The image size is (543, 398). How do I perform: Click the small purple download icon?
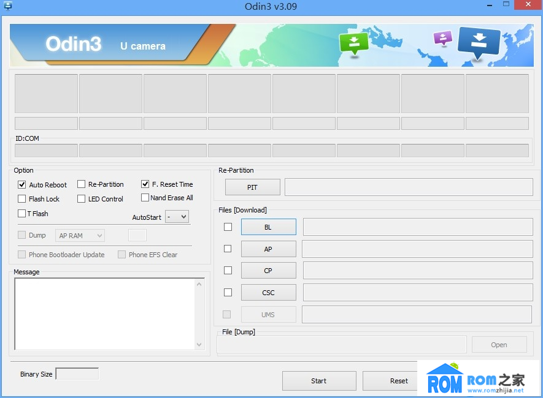442,39
